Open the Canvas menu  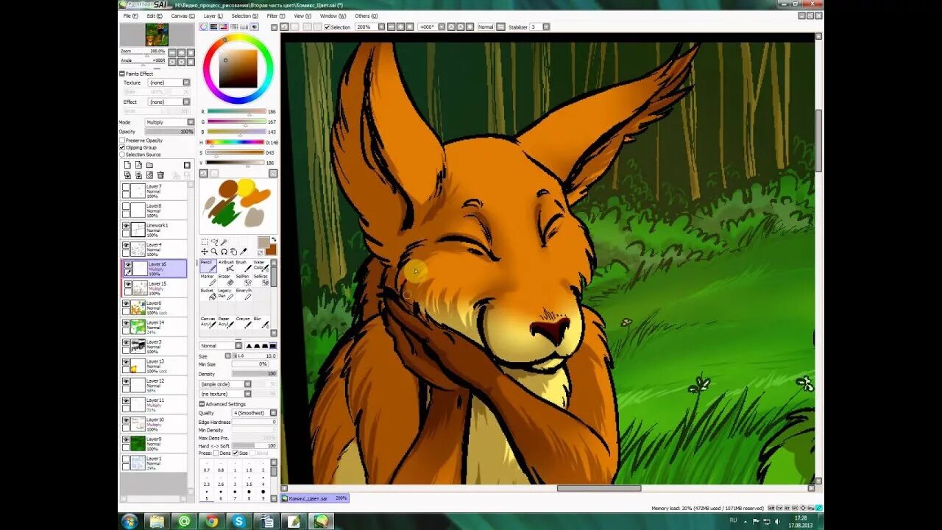(183, 16)
